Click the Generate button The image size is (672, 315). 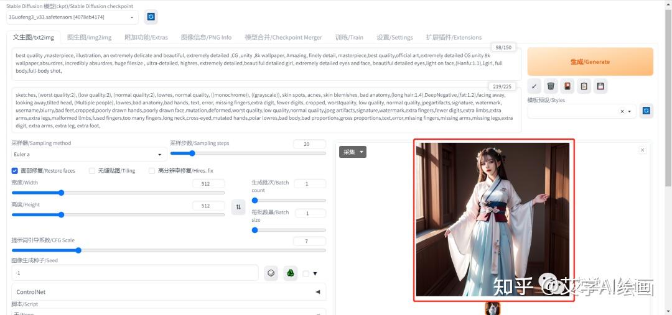pos(590,62)
